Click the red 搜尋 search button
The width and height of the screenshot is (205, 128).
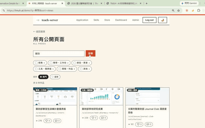click(x=90, y=53)
